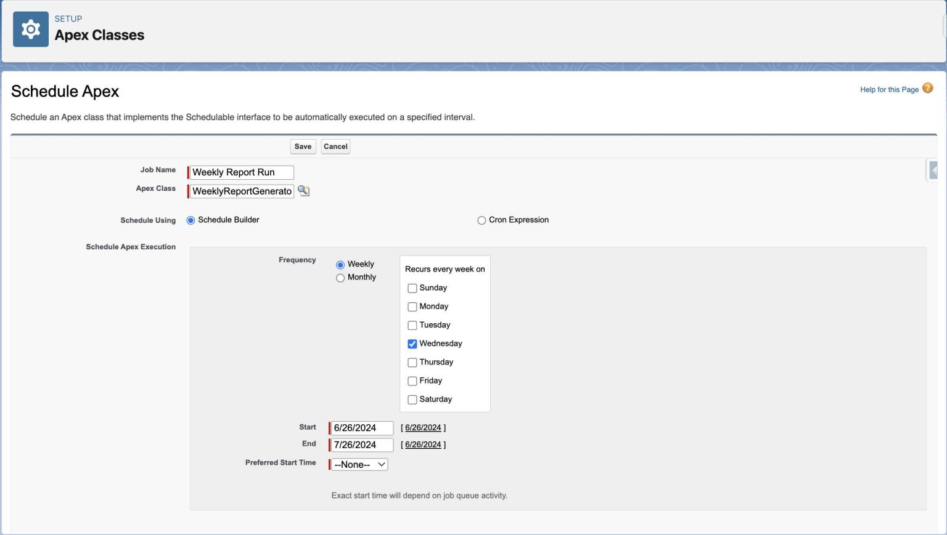Enable recurrence on Saturday
947x535 pixels.
pos(412,400)
